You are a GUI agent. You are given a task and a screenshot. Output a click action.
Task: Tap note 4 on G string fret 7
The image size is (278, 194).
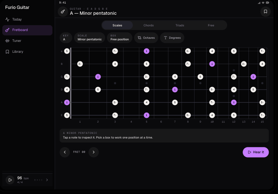[175, 77]
